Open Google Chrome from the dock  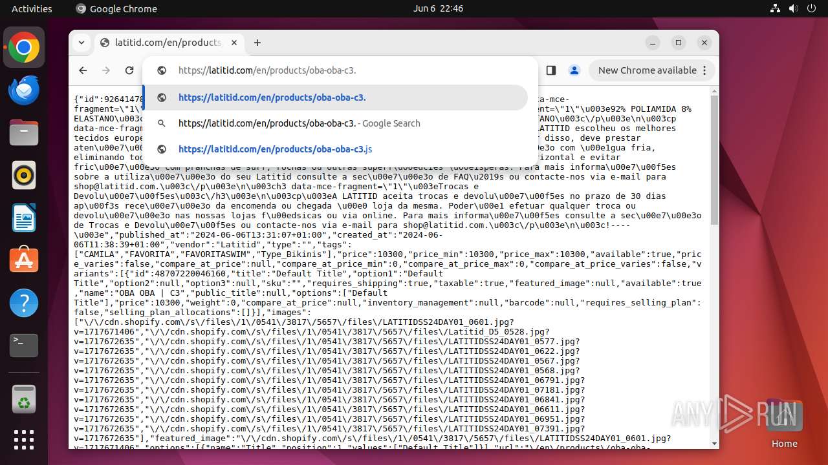(24, 47)
